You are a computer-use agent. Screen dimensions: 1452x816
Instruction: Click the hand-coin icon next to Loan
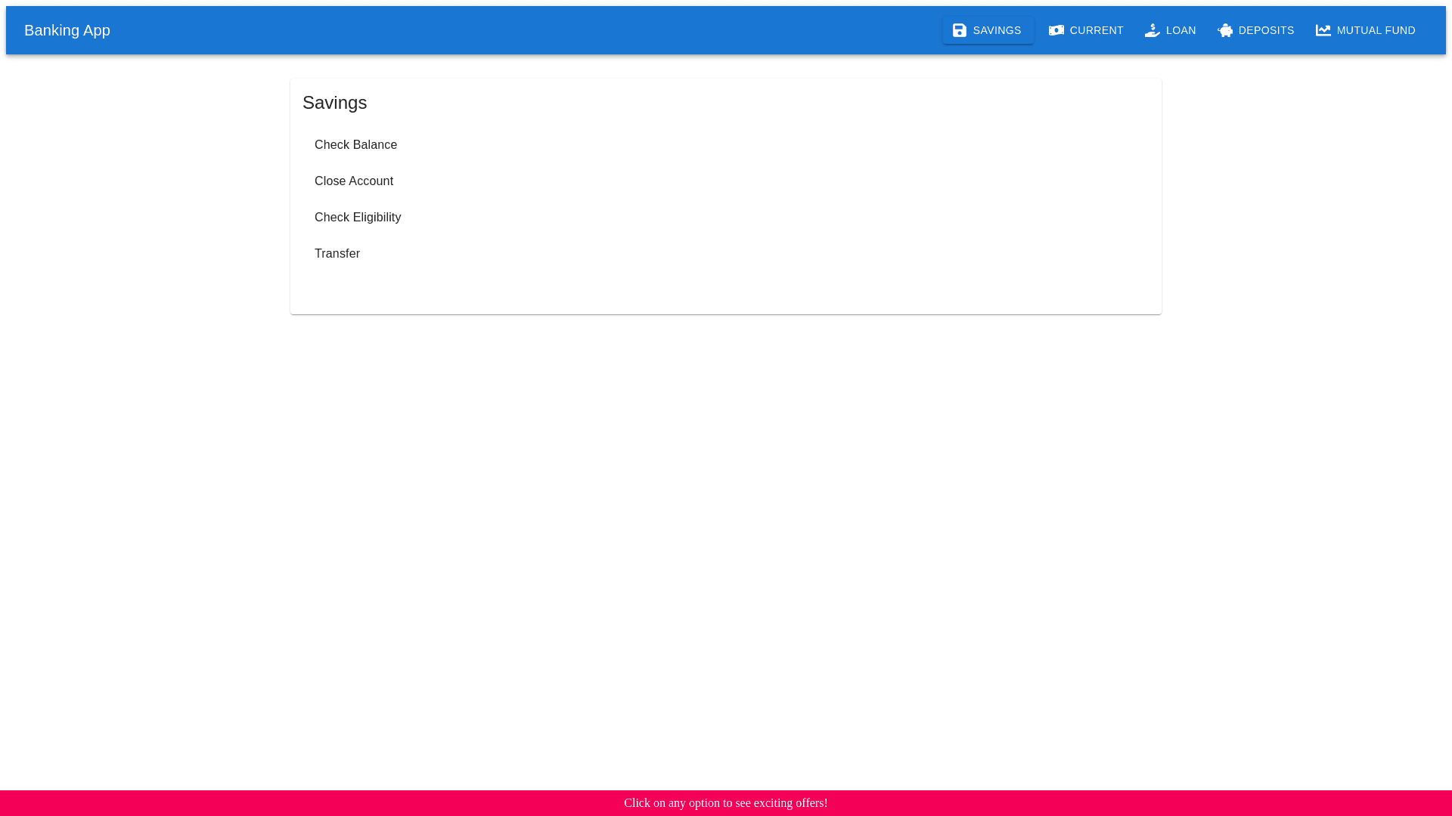1152,30
